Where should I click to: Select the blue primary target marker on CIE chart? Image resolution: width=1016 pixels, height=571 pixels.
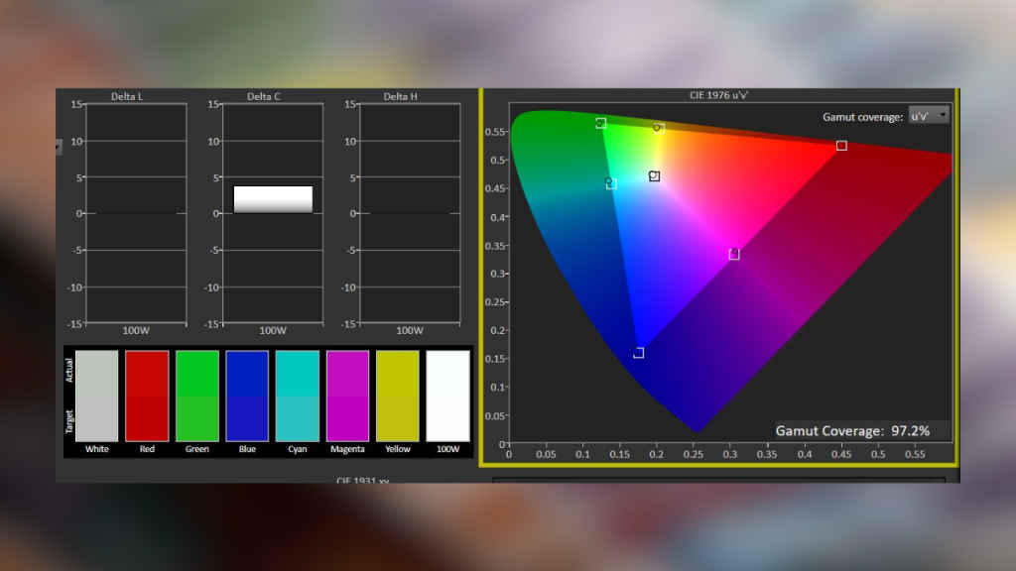pos(639,353)
